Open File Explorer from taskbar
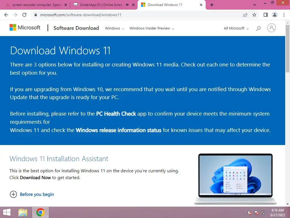 [23, 212]
